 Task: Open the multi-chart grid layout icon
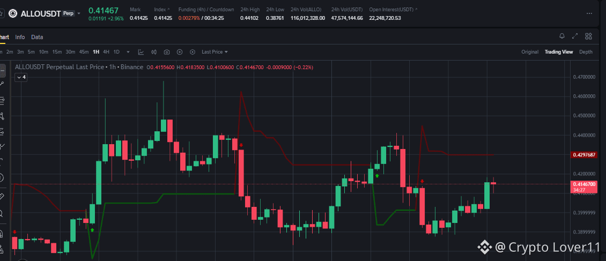[x=589, y=36]
